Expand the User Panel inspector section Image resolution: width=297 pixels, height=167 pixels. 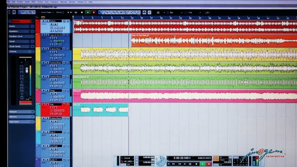(x=21, y=122)
